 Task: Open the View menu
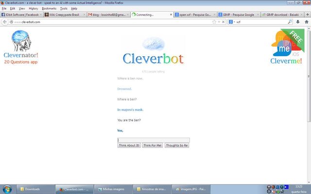[x=22, y=9]
